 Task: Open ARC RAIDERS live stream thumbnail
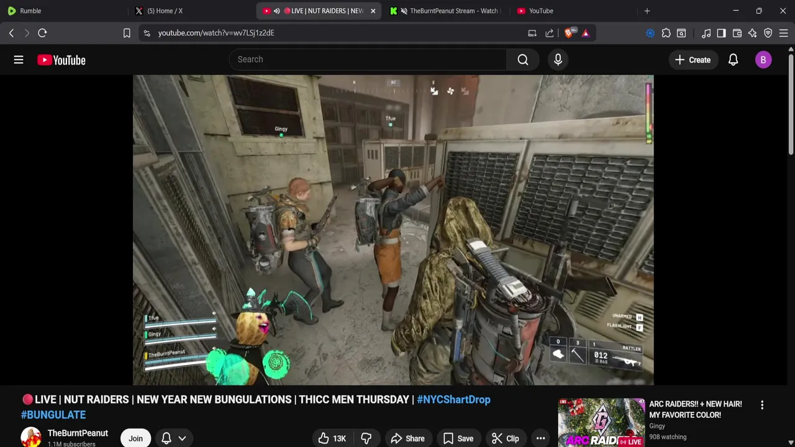click(x=601, y=422)
